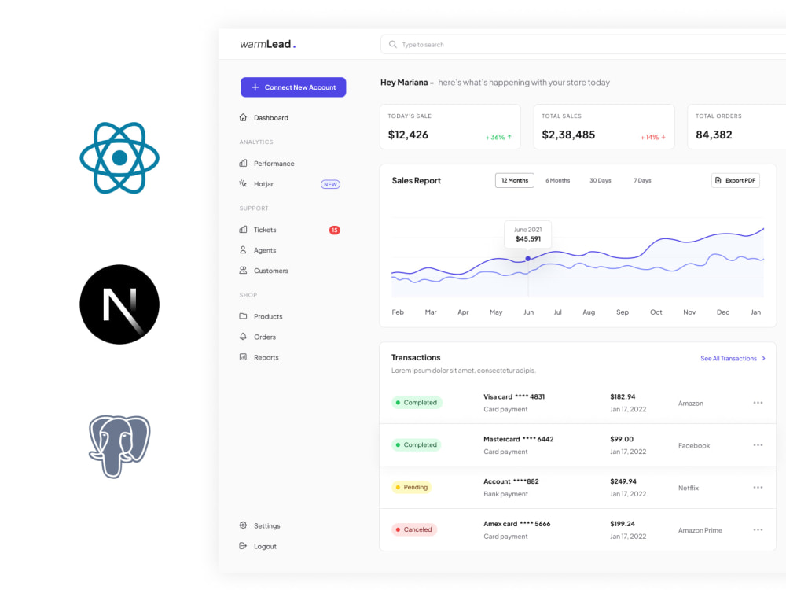Click the Total Orders card
This screenshot has width=786, height=590.
click(x=737, y=127)
